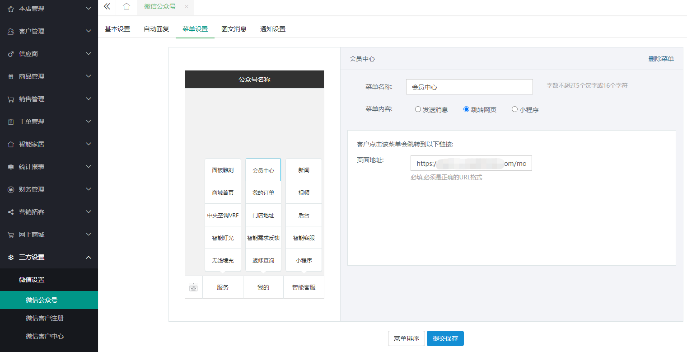Collapse 三方设置 via its up chevron
687x352 pixels.
pyautogui.click(x=89, y=257)
